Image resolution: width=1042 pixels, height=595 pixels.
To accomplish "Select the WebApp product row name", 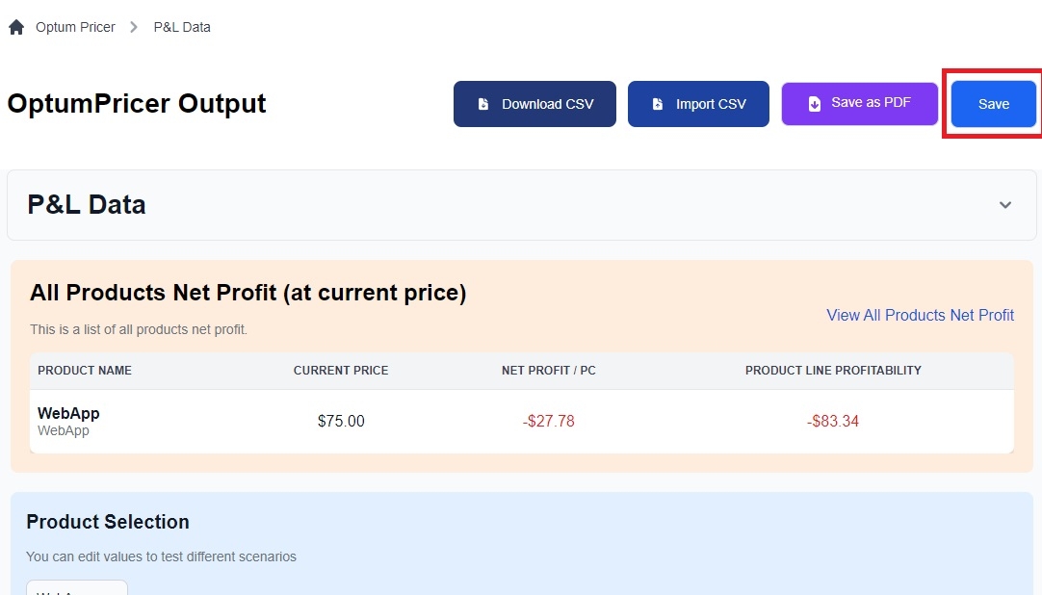I will (68, 413).
